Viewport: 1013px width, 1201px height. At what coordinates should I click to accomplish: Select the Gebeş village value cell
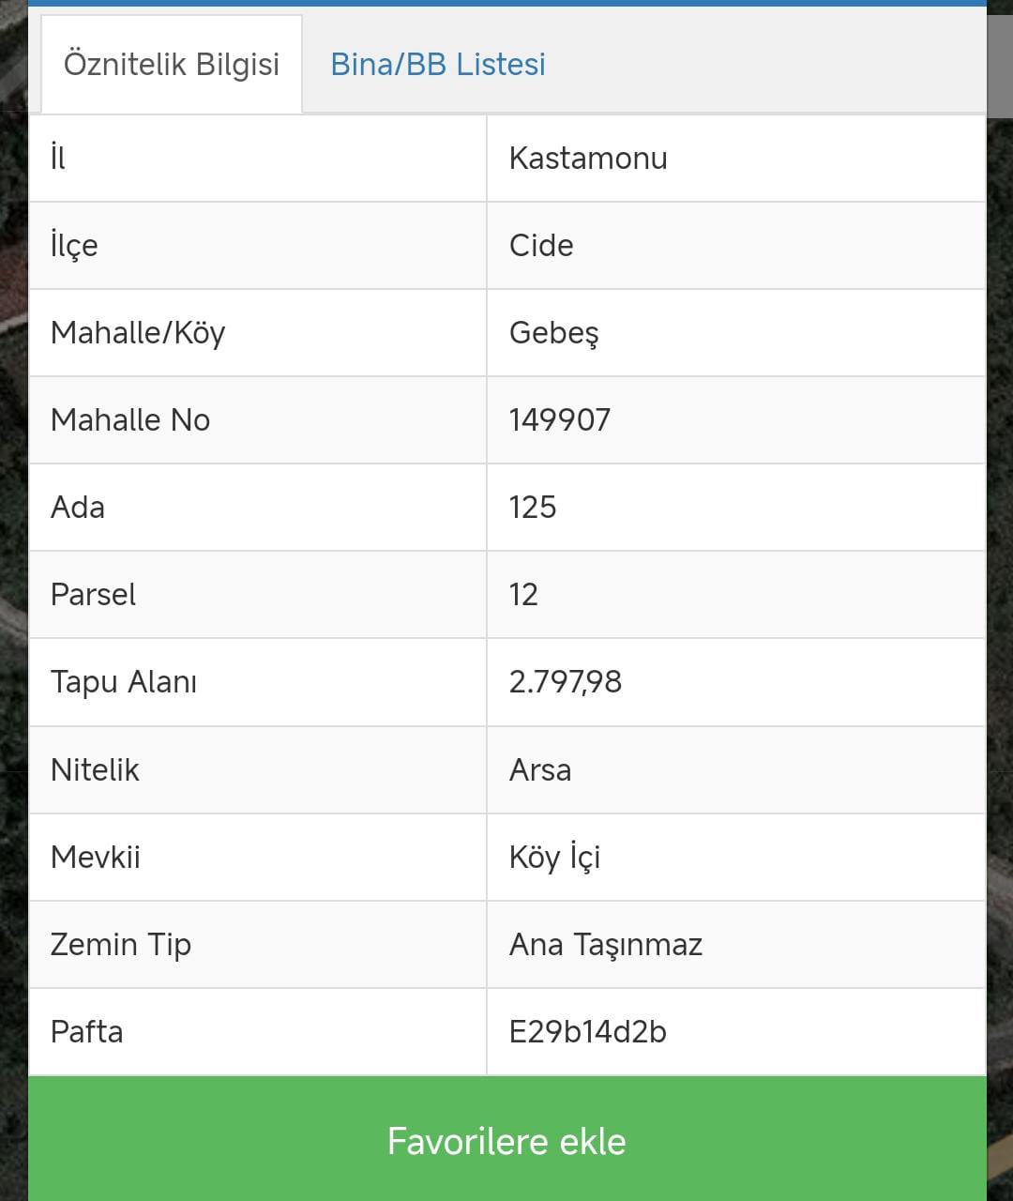pyautogui.click(x=736, y=332)
